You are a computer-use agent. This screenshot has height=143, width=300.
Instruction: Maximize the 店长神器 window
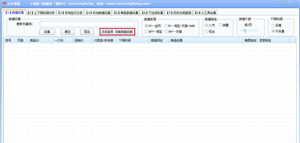tap(286, 2)
